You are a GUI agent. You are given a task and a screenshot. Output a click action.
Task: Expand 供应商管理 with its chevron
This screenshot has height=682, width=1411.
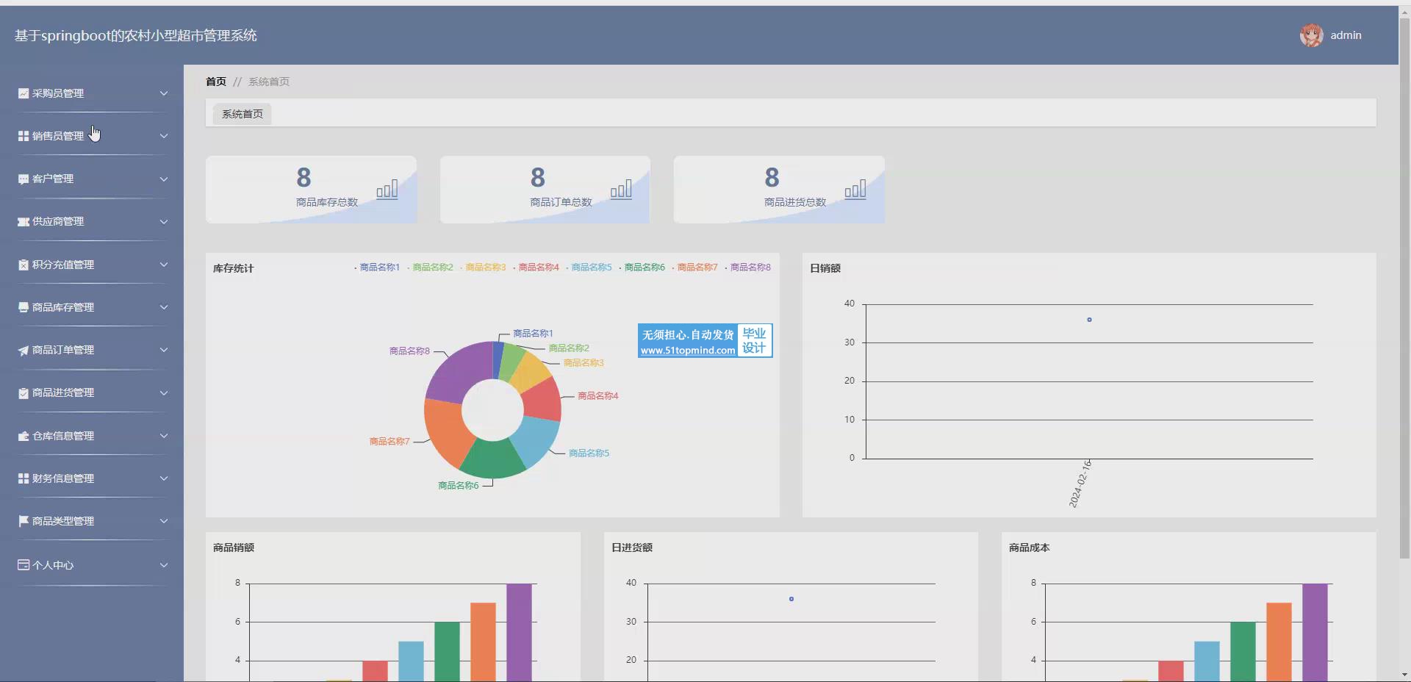coord(164,221)
